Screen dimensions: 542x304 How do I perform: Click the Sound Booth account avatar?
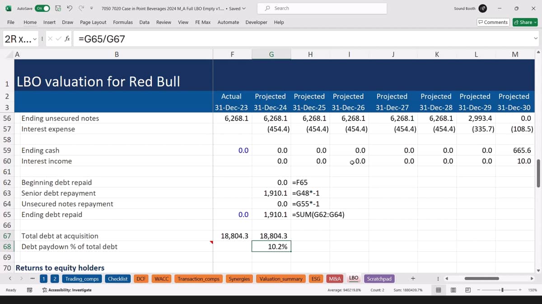483,8
